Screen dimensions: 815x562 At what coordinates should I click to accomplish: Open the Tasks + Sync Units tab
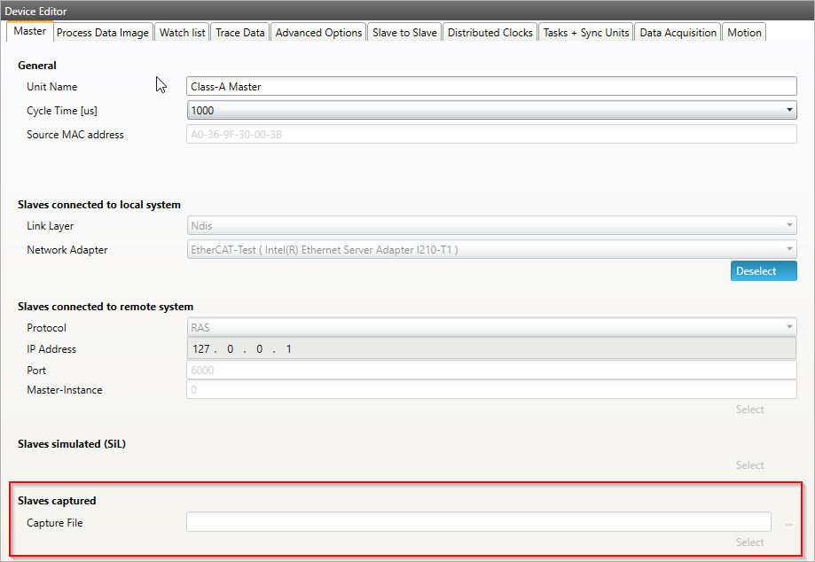[x=586, y=33]
